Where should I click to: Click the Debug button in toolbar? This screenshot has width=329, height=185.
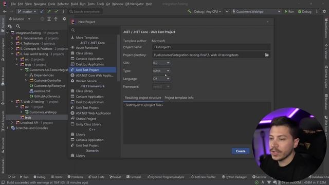point(305,11)
